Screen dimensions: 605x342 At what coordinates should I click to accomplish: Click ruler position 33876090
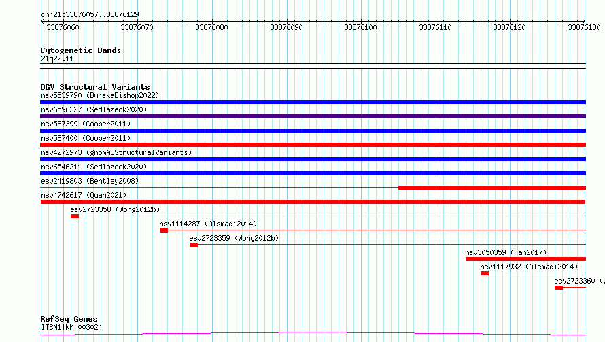(x=286, y=27)
